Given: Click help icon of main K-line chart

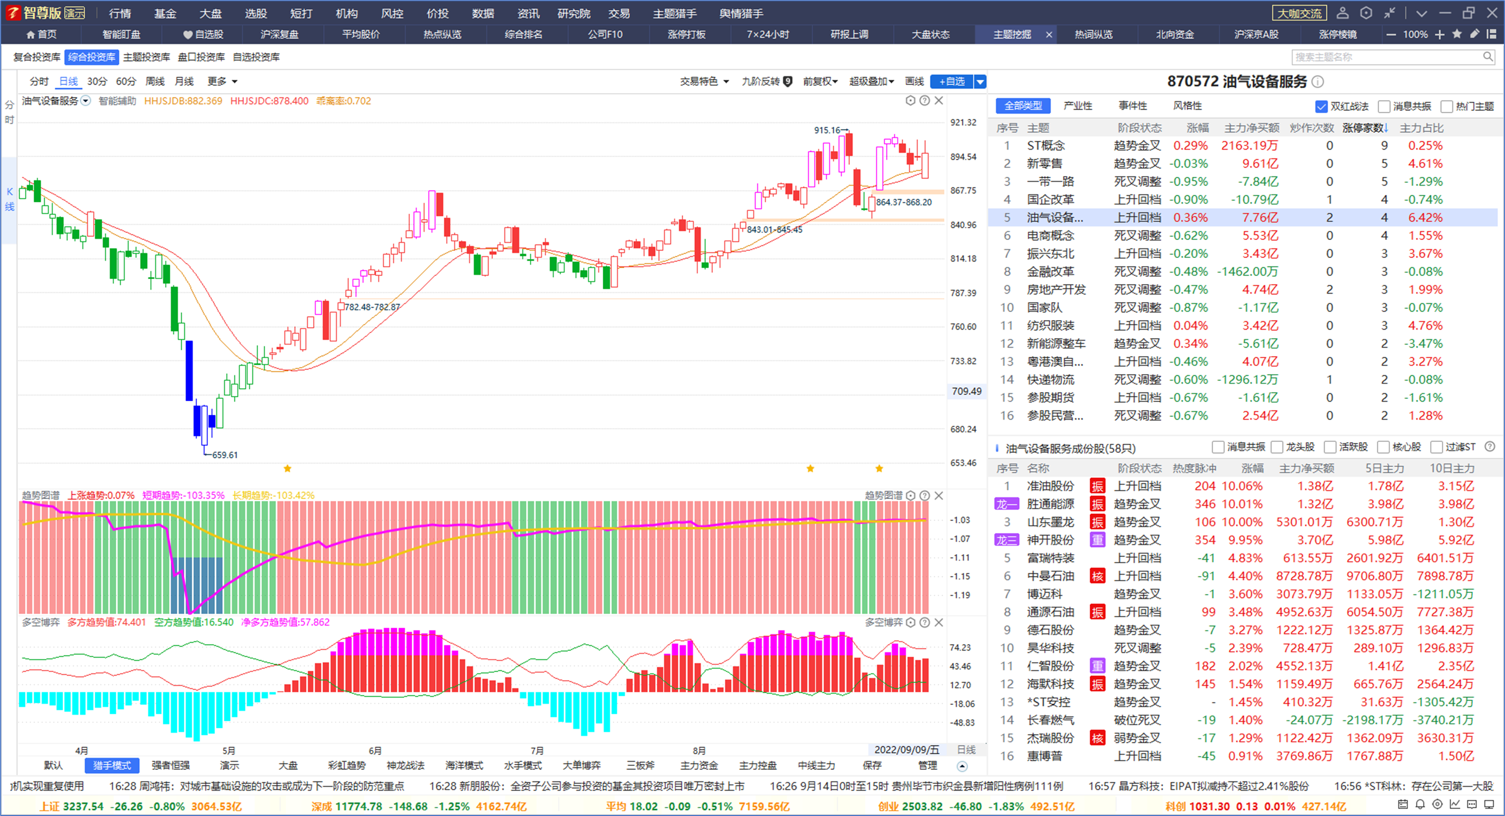Looking at the screenshot, I should [924, 101].
